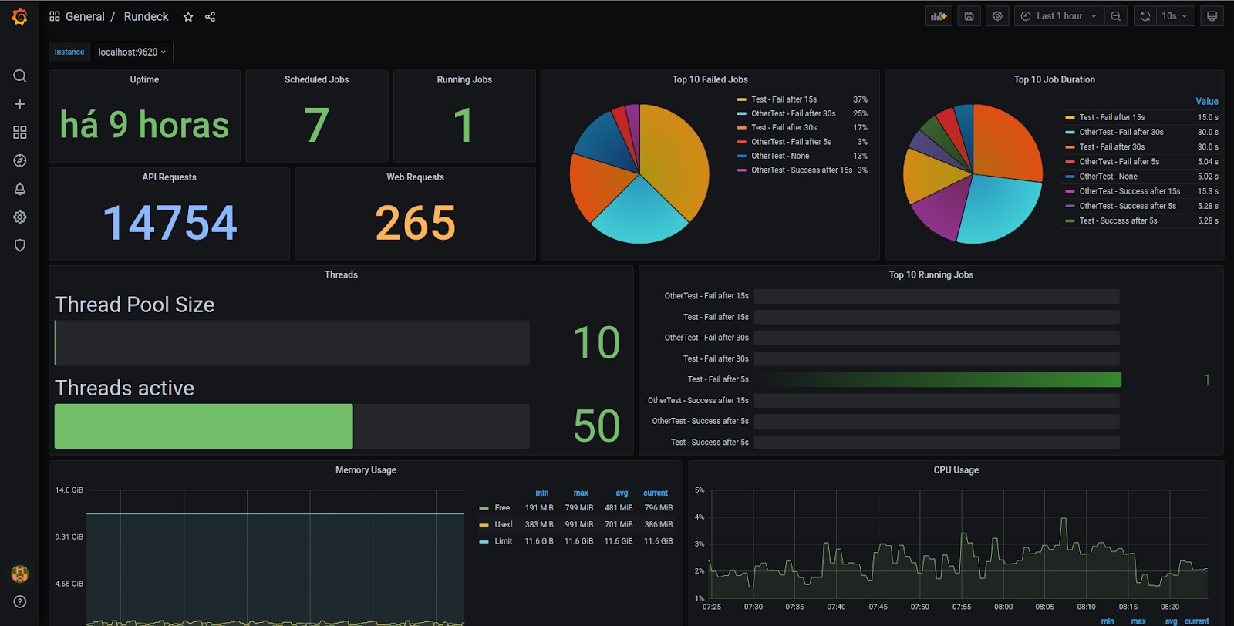
Task: Click the Create plus icon in sidebar
Action: click(20, 104)
